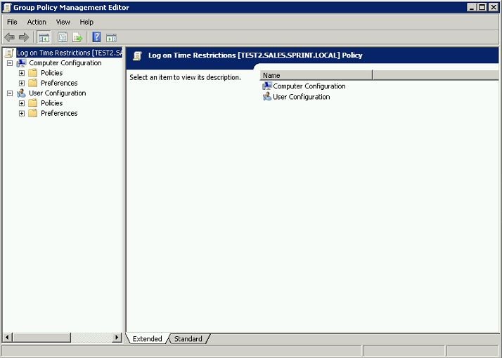Switch to the Extended tab
The width and height of the screenshot is (502, 358).
(147, 339)
